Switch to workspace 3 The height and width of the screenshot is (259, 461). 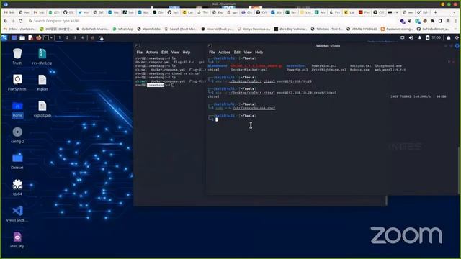[x=75, y=37]
